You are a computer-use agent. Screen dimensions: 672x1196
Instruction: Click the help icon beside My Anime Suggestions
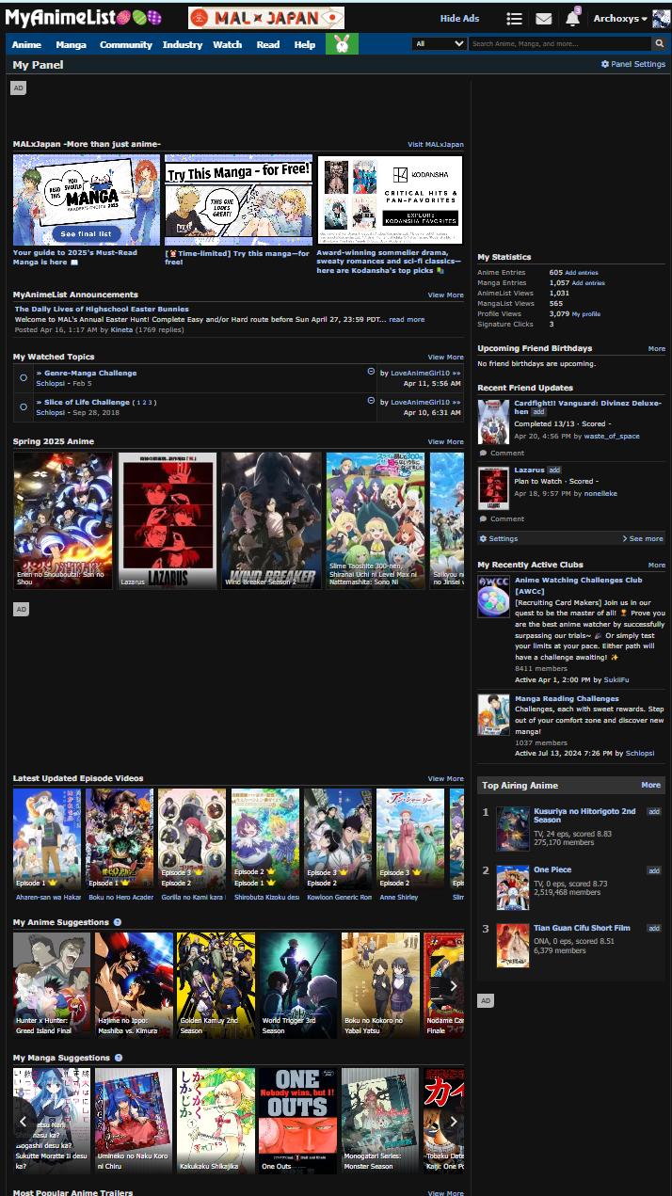(117, 922)
